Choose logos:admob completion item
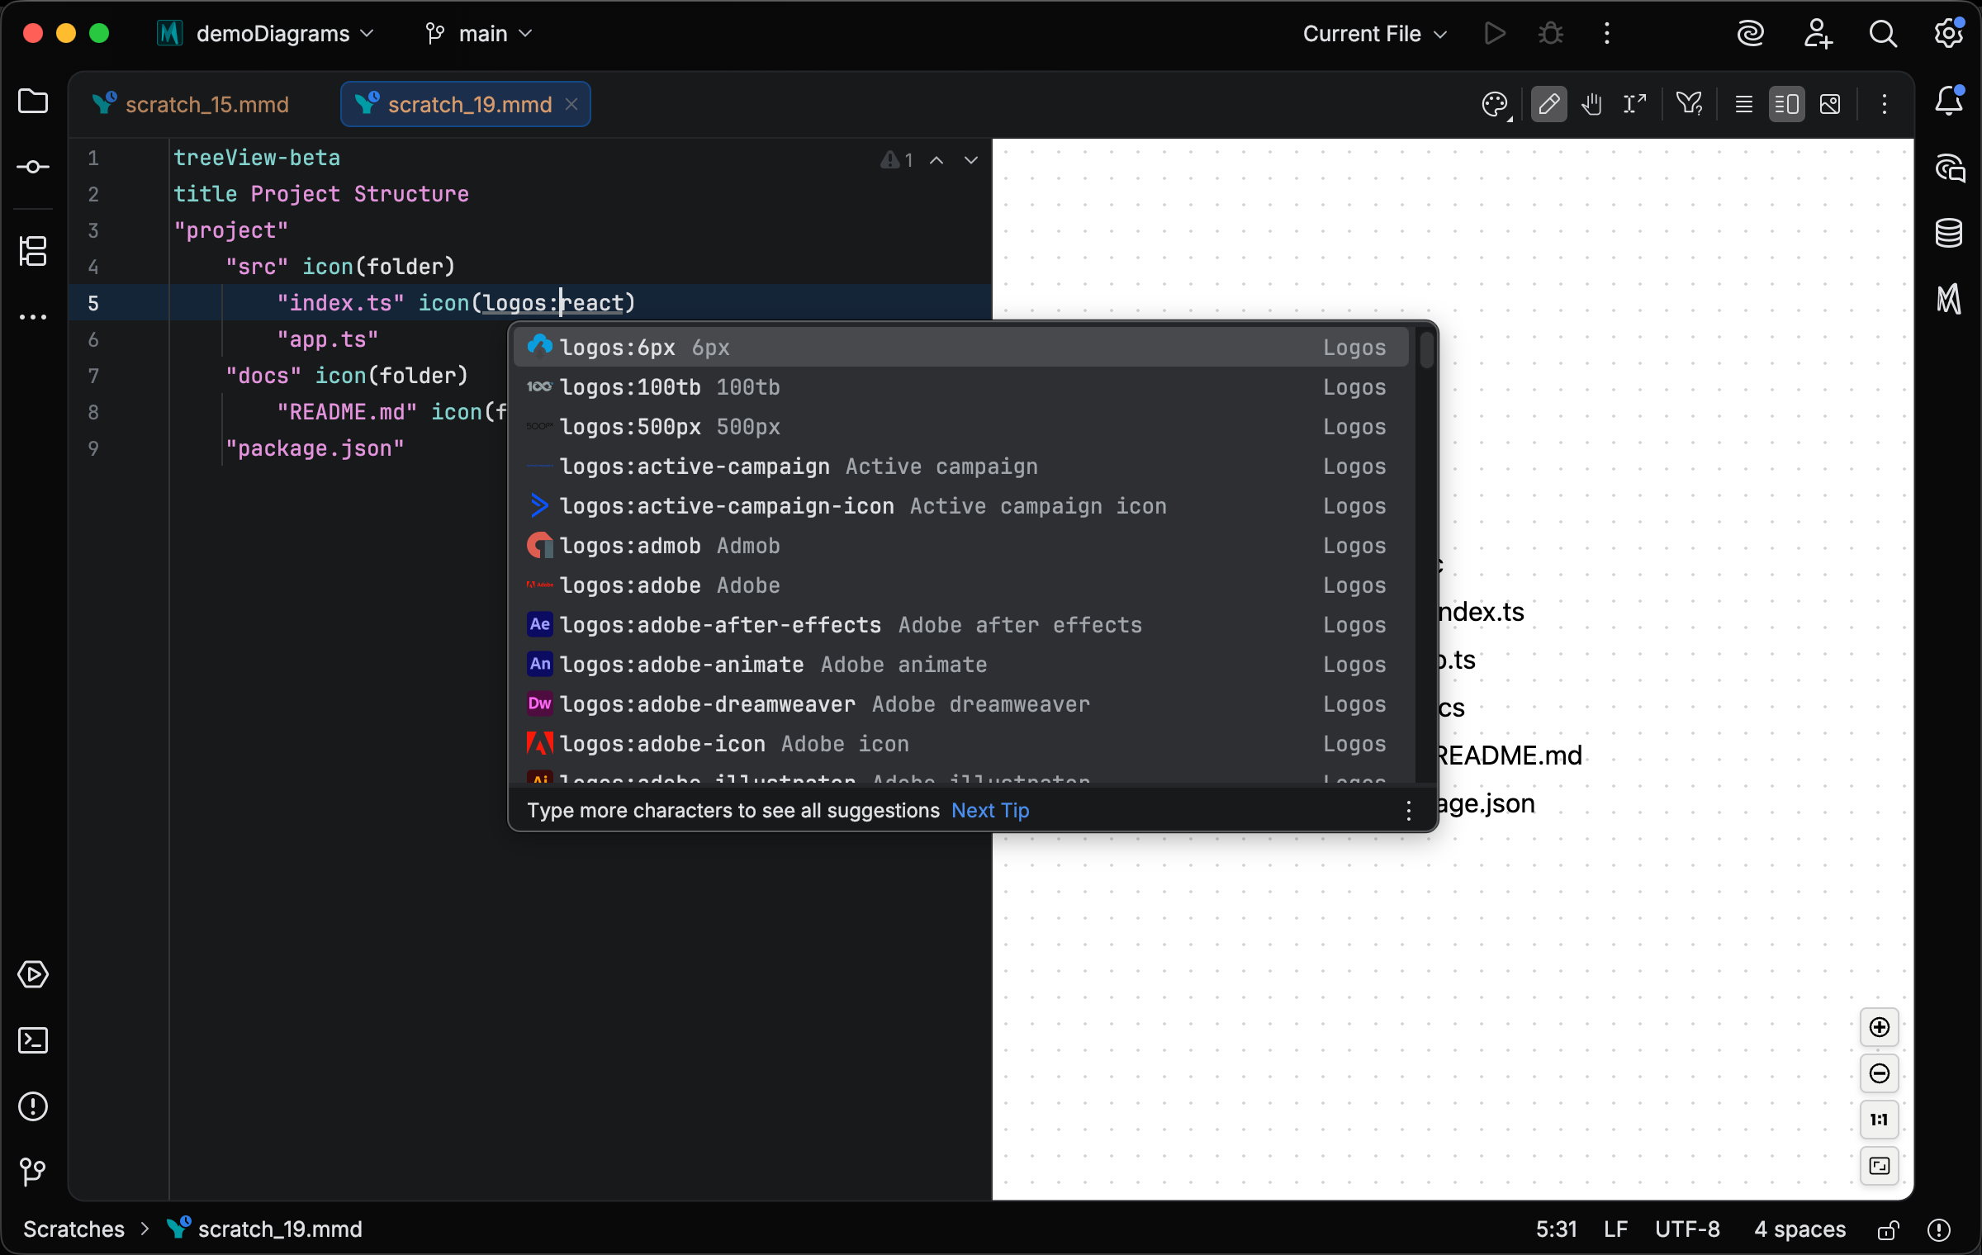Image resolution: width=1982 pixels, height=1255 pixels. [961, 546]
